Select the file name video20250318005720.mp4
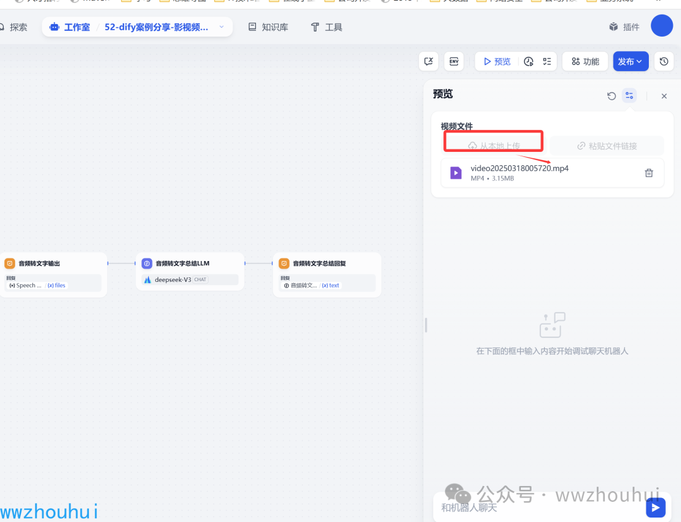 520,168
